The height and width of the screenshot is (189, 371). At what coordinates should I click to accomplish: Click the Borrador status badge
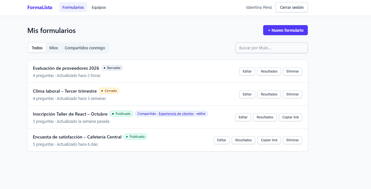click(112, 68)
